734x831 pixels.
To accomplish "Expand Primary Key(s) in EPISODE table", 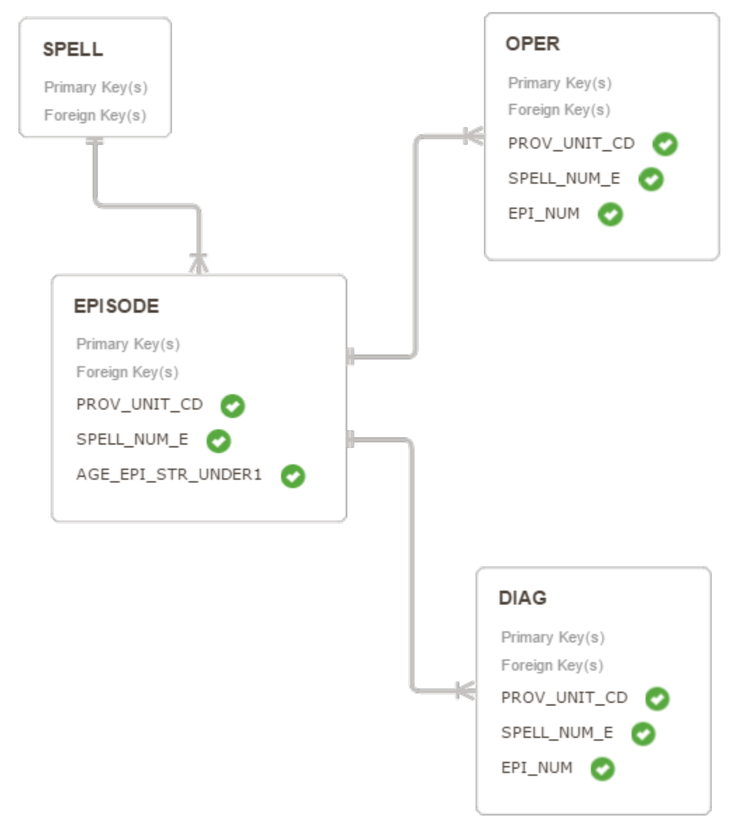I will coord(128,344).
